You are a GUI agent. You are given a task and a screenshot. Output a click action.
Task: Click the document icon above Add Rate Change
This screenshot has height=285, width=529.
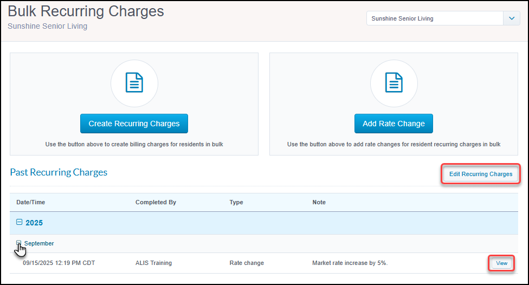(393, 83)
